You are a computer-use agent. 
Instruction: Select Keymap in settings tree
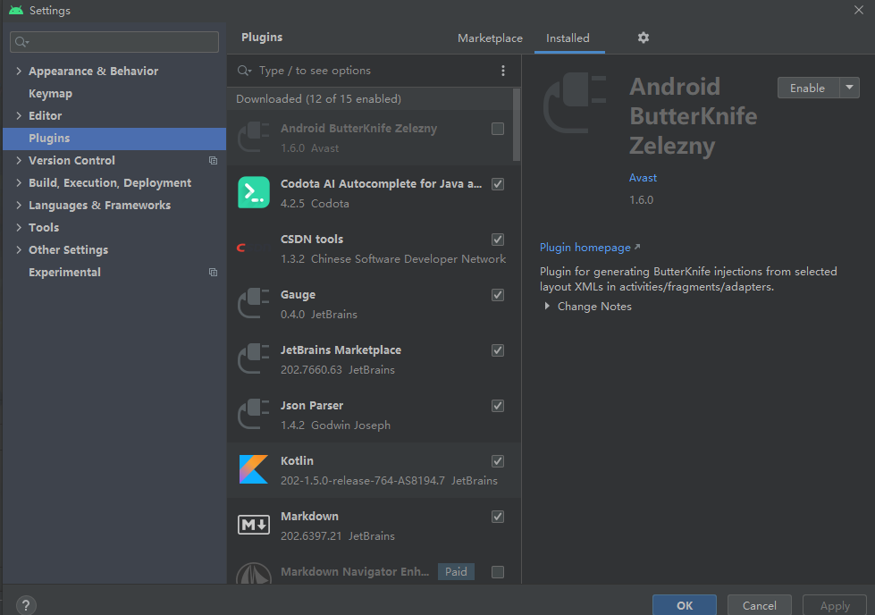50,93
